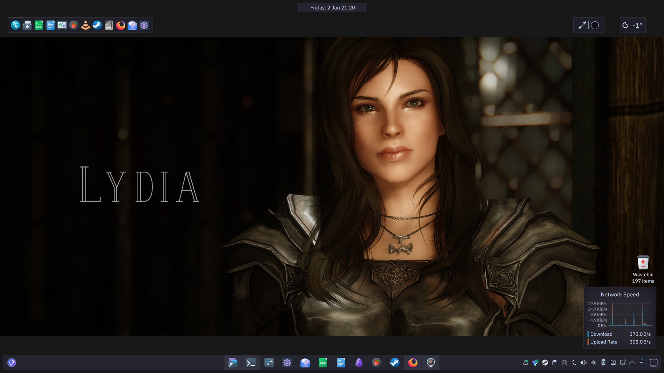Toggle media pause icon in system tray

(564, 363)
